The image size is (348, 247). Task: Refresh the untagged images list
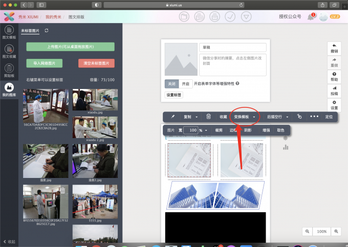pyautogui.click(x=47, y=31)
